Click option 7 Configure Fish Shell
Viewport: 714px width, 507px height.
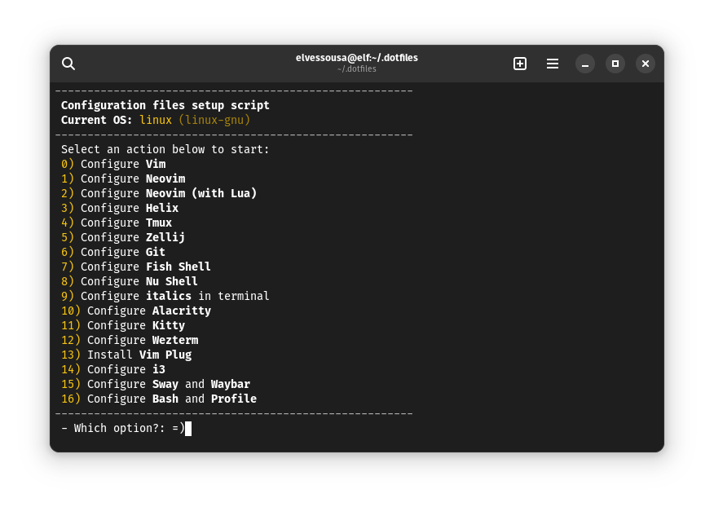pos(136,267)
